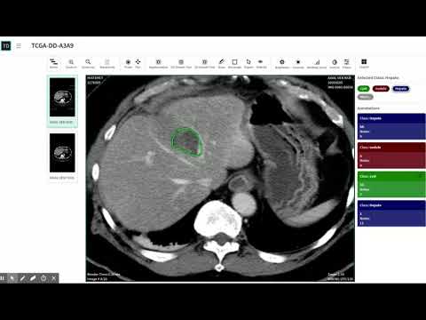
Task: Choose the green cyst class chip
Action: (364, 89)
